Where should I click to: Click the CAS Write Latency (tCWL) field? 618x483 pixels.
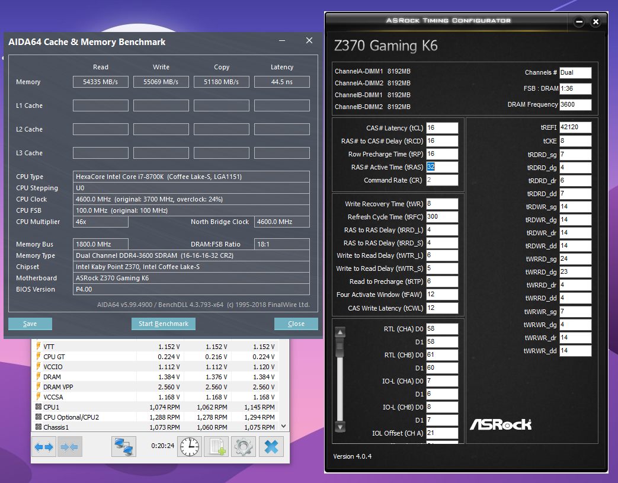[x=442, y=308]
